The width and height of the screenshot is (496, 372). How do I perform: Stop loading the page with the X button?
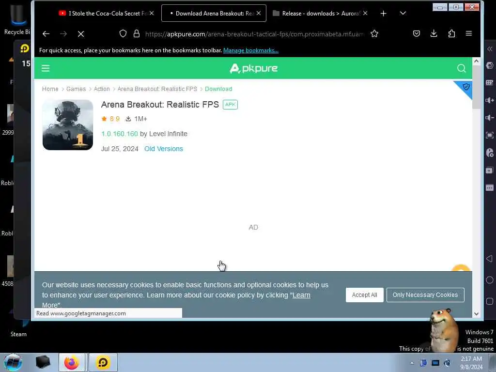[81, 34]
